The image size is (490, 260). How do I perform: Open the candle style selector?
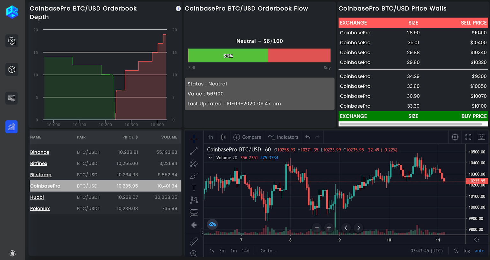pos(223,137)
